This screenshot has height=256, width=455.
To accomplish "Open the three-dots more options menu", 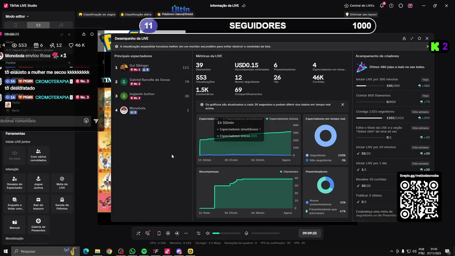I will 186,233.
